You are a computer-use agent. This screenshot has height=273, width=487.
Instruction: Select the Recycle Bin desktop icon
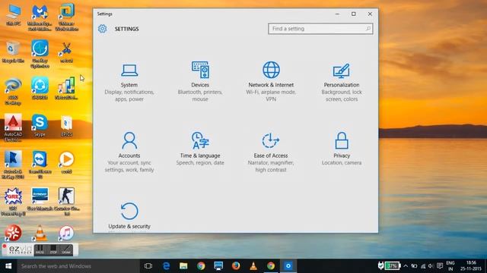[x=13, y=52]
